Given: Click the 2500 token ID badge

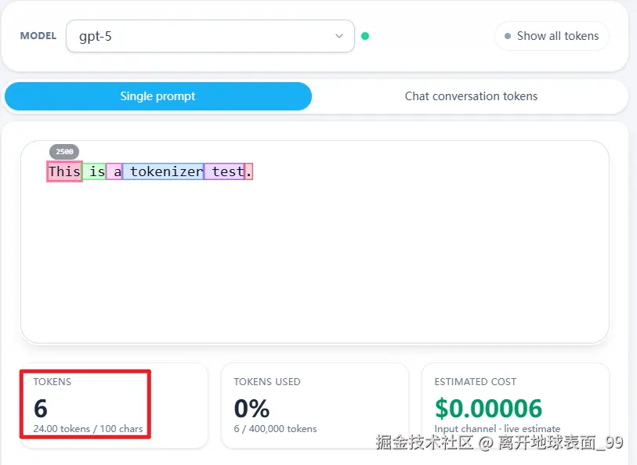Looking at the screenshot, I should [x=64, y=152].
